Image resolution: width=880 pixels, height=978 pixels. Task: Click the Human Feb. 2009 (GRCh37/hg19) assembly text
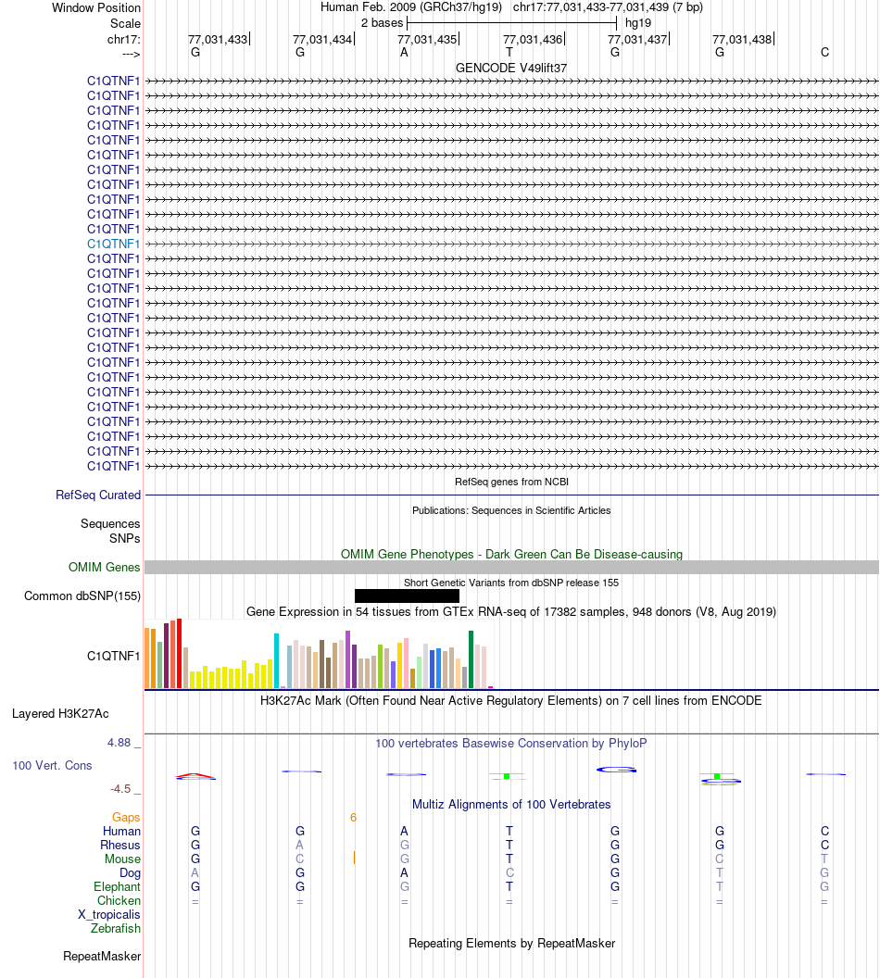pyautogui.click(x=411, y=7)
